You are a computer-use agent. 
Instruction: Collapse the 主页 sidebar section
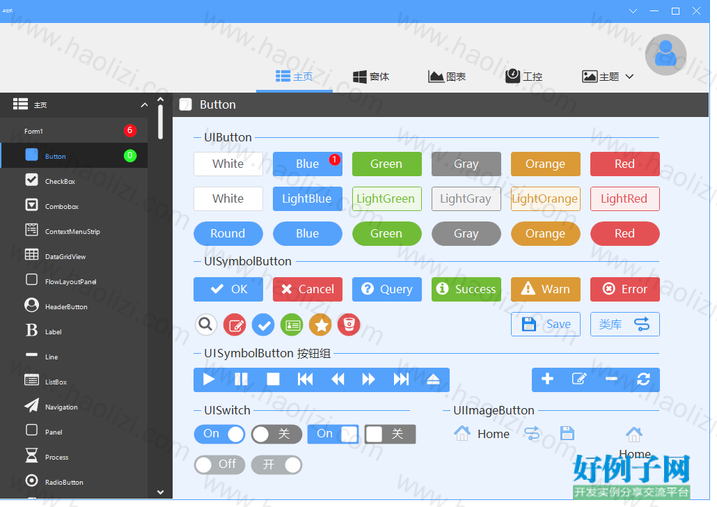(144, 104)
